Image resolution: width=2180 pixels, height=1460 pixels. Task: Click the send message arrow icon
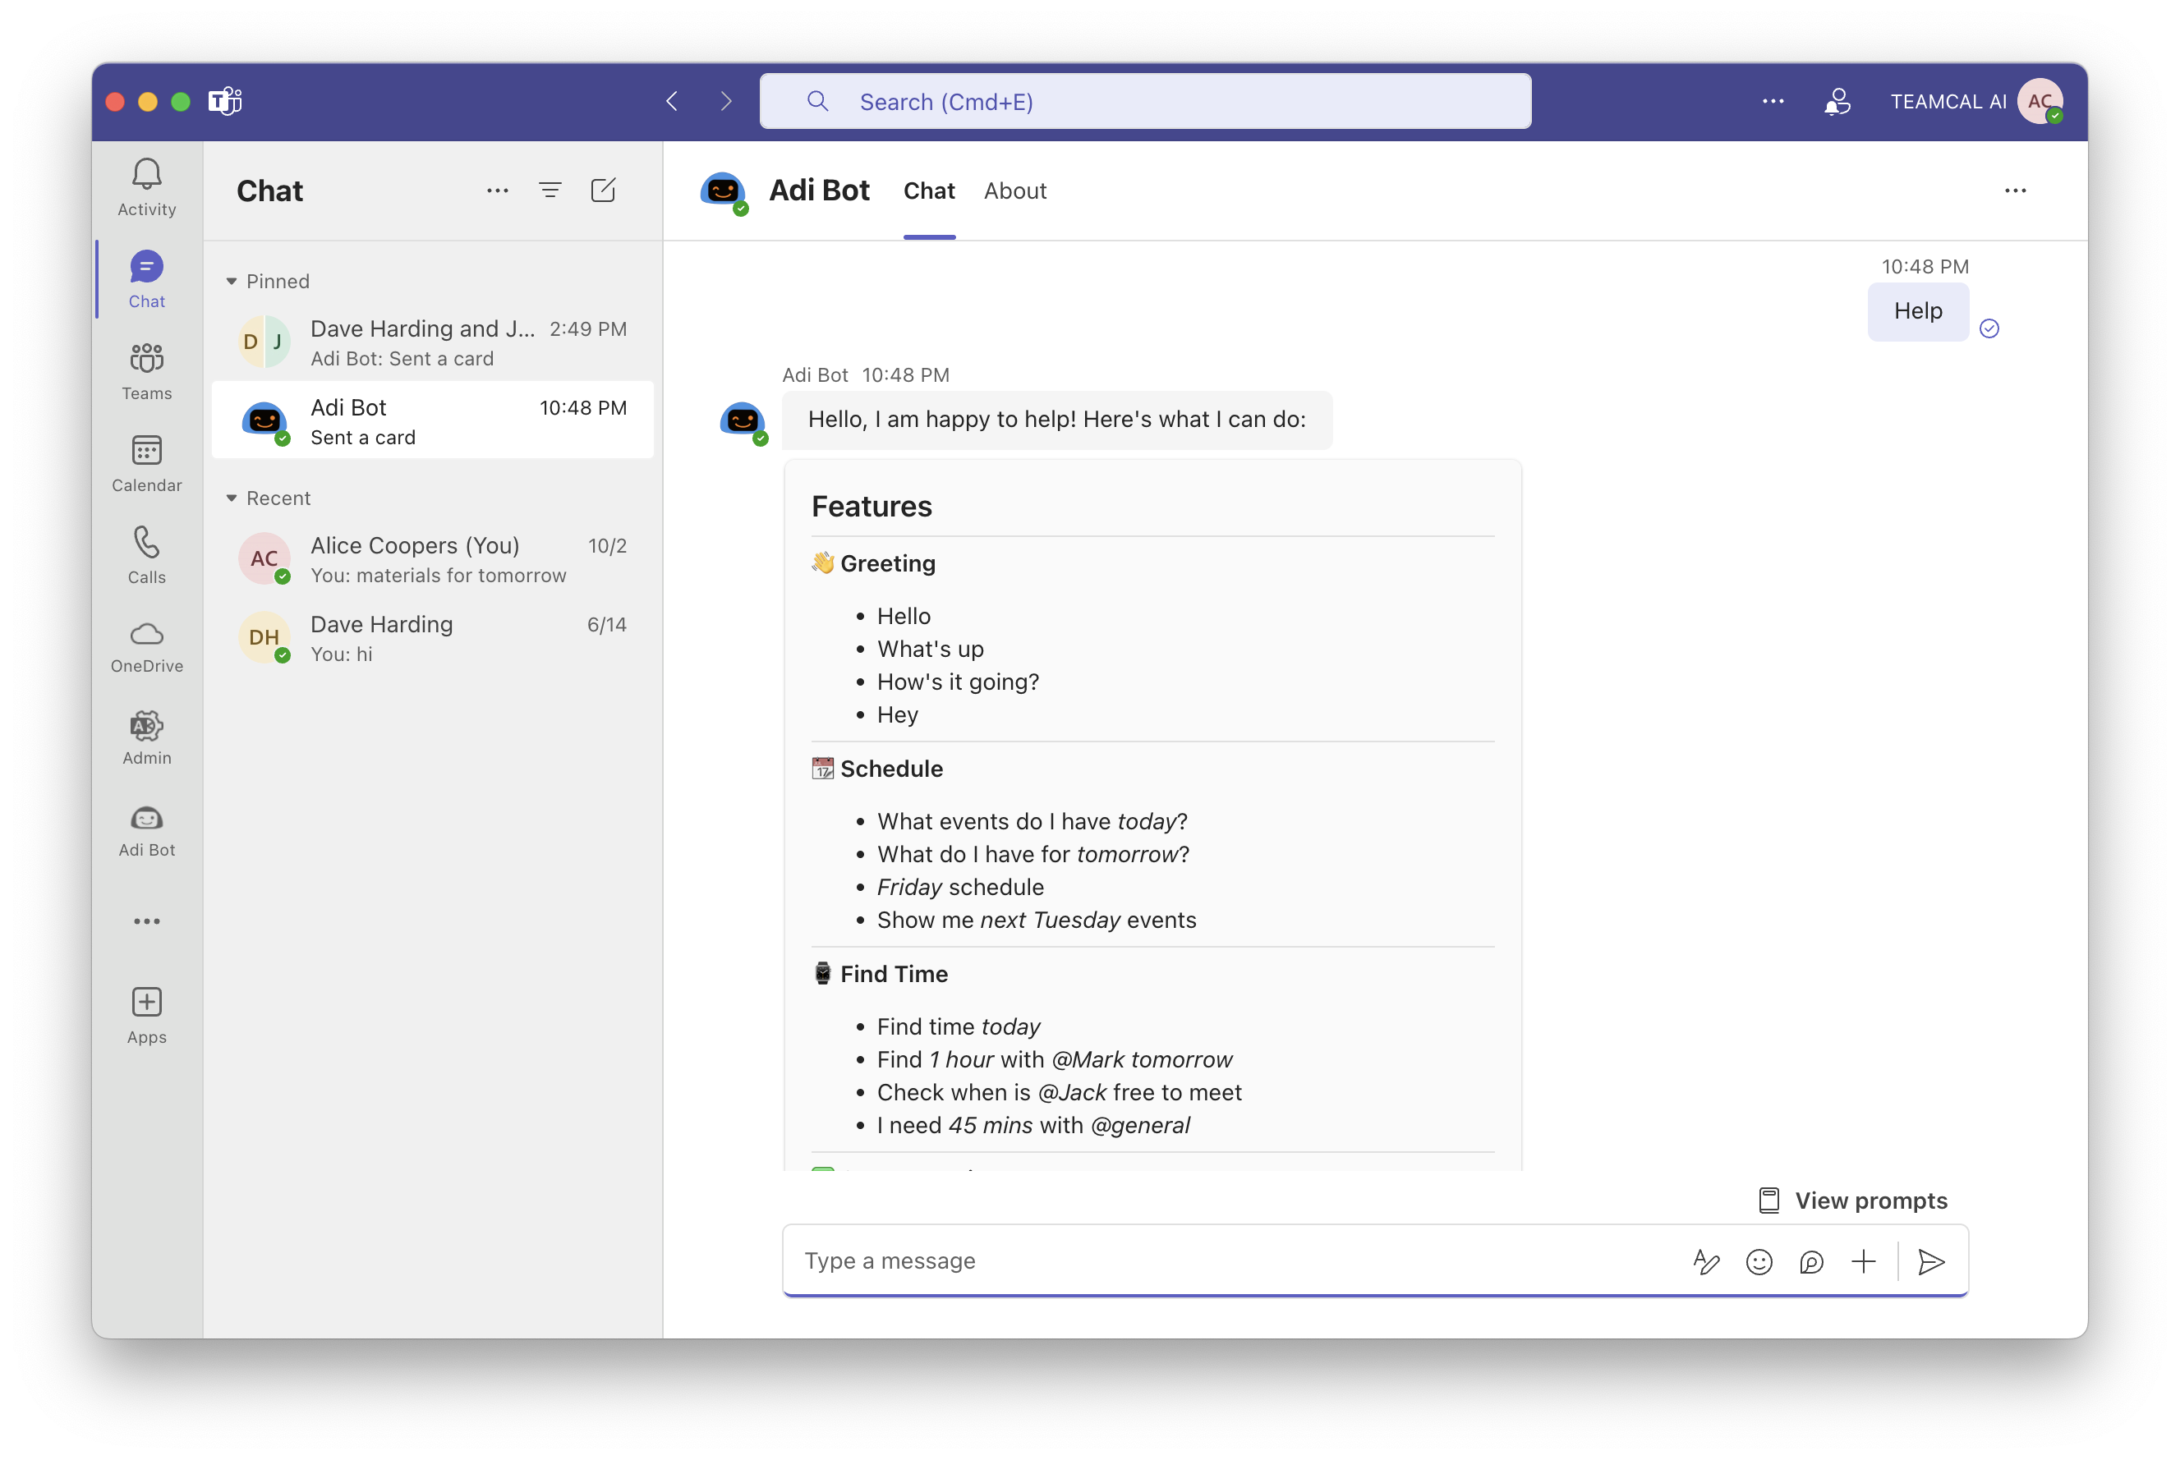click(1931, 1261)
